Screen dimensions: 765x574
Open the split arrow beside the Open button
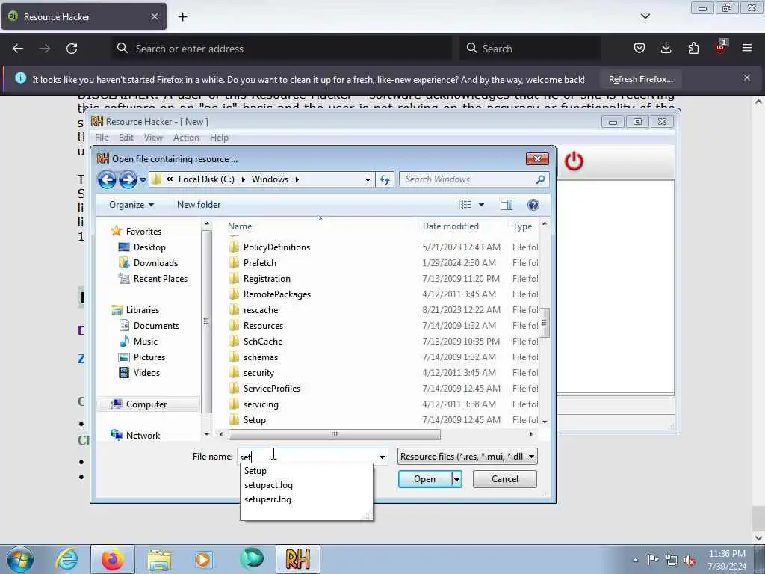tap(456, 479)
